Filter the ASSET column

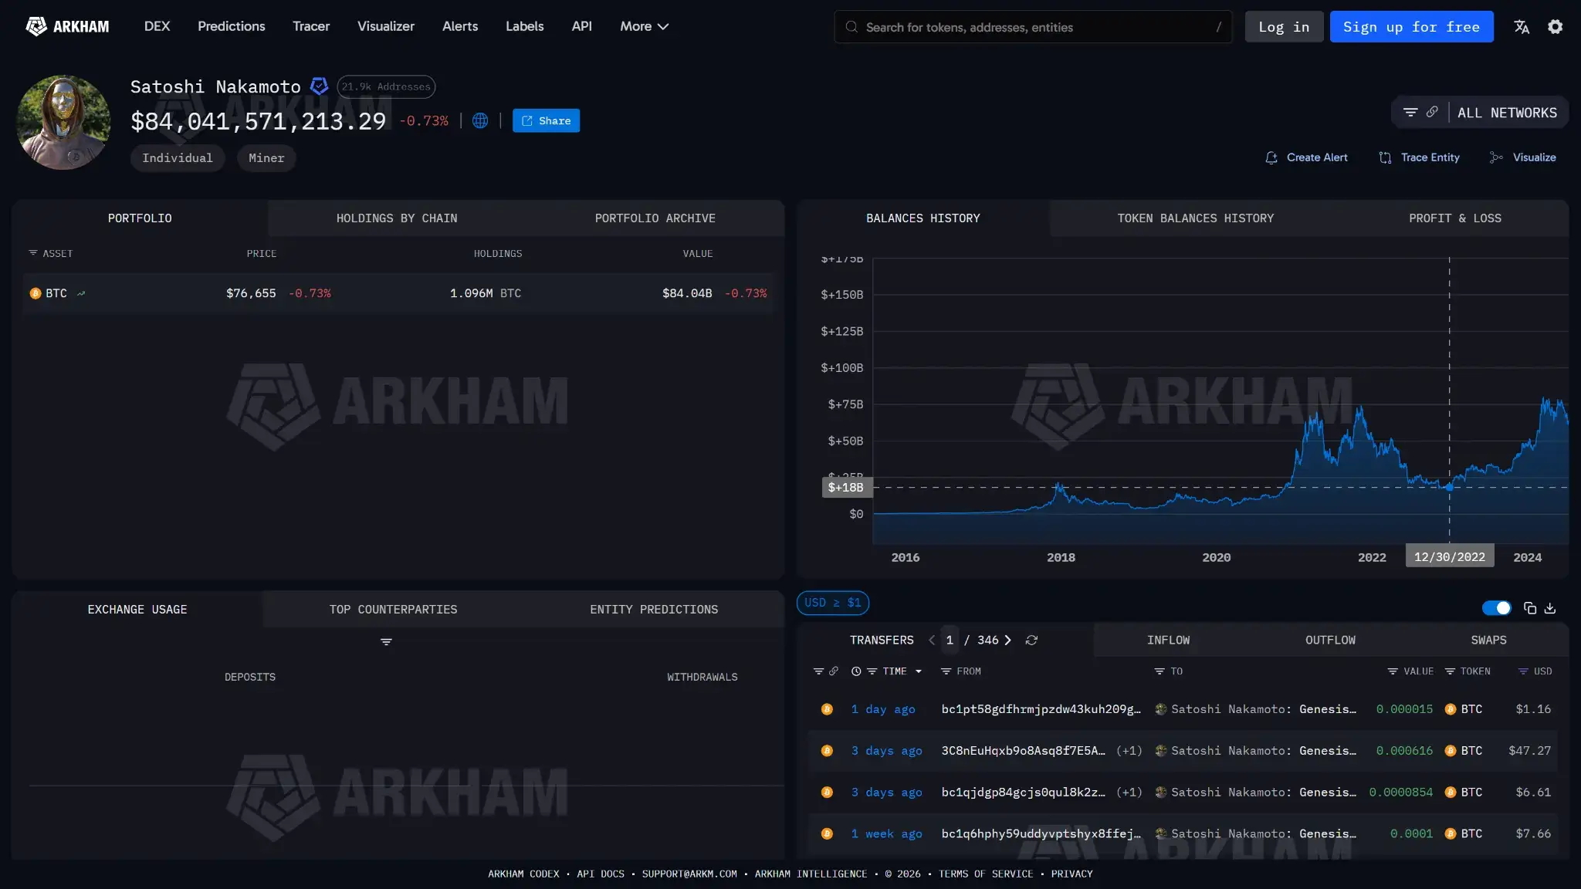point(33,253)
